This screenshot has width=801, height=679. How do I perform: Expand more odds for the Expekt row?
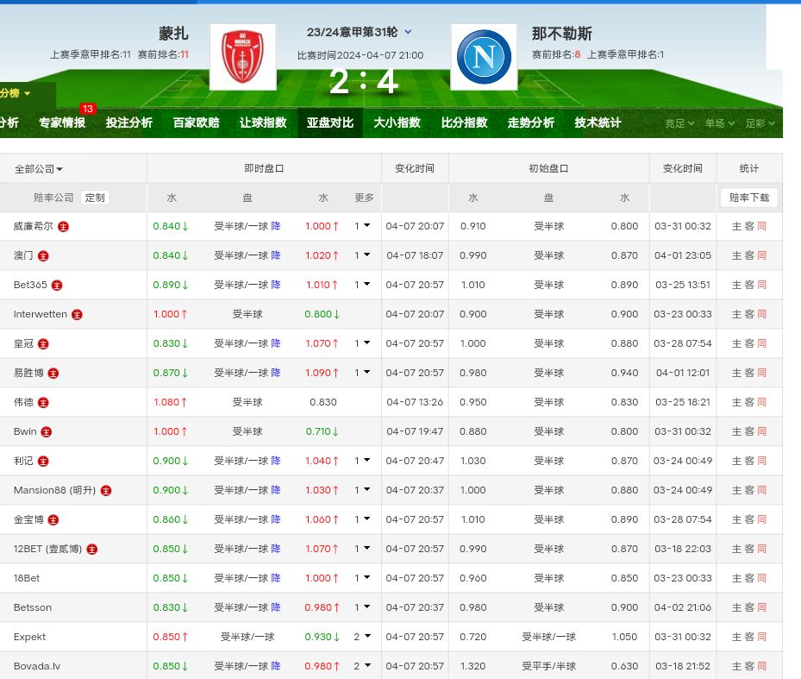click(x=362, y=637)
